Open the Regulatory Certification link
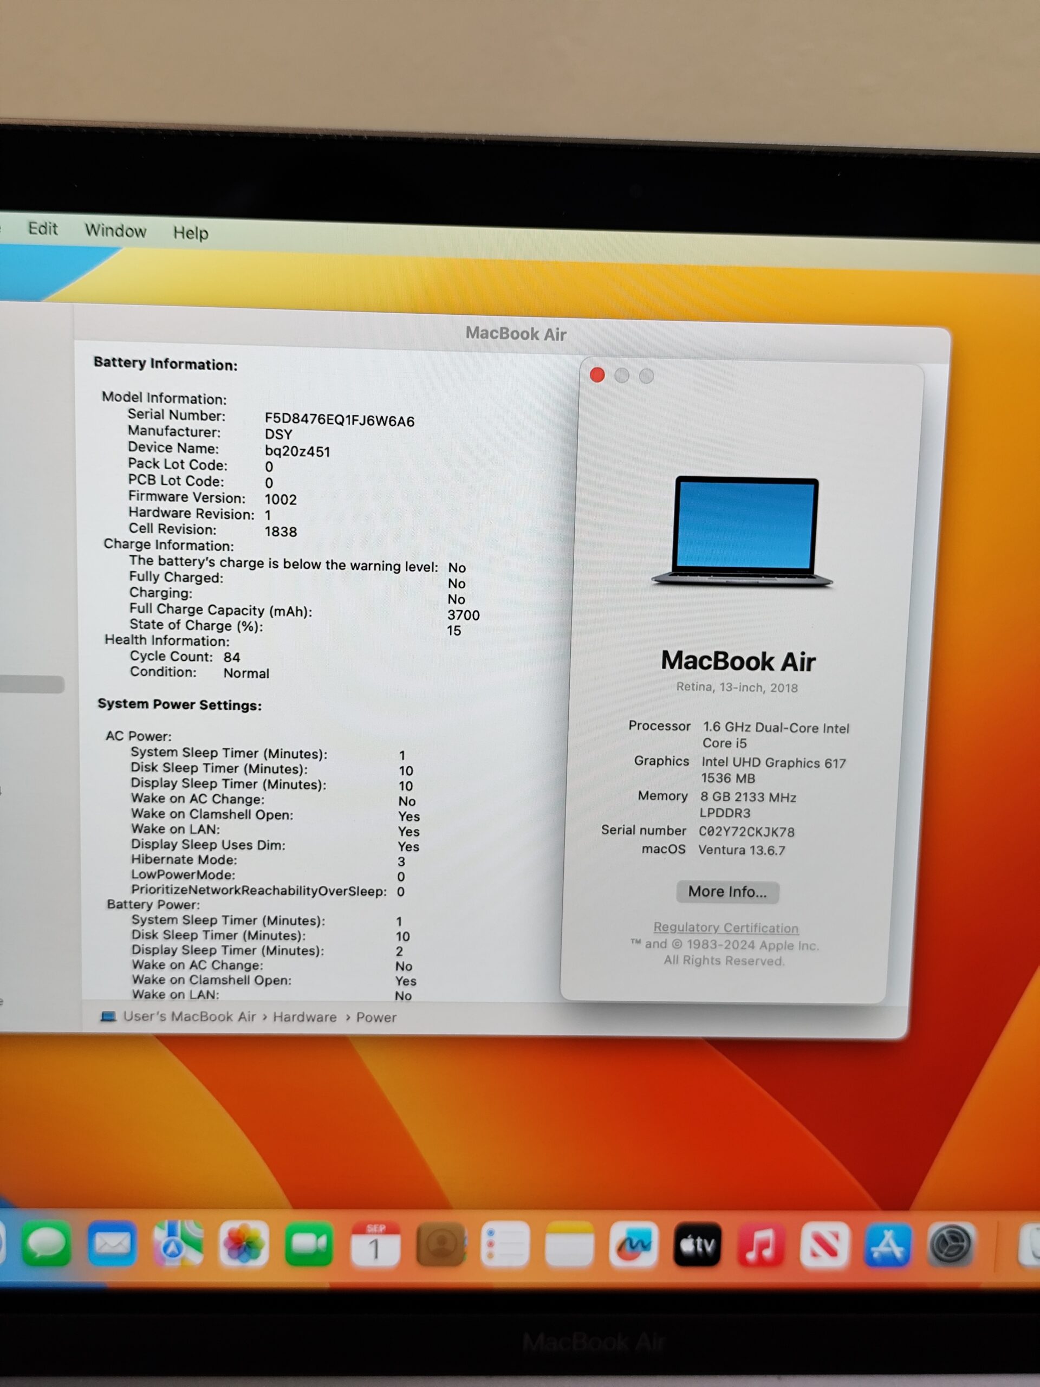 (726, 928)
